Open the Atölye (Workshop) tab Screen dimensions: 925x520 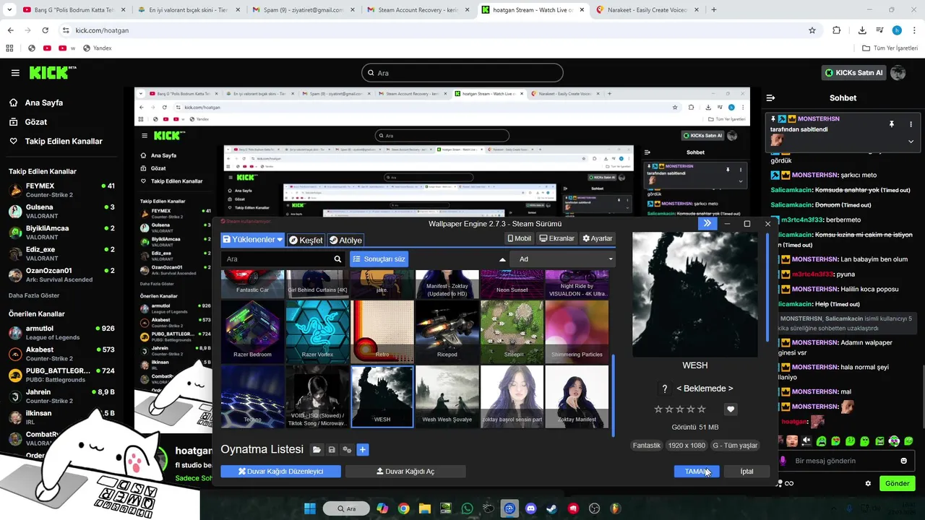[345, 240]
